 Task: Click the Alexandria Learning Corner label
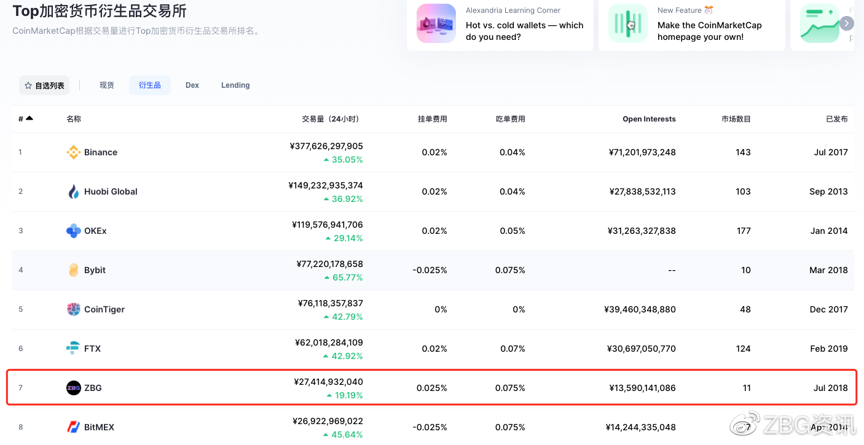[x=513, y=10]
